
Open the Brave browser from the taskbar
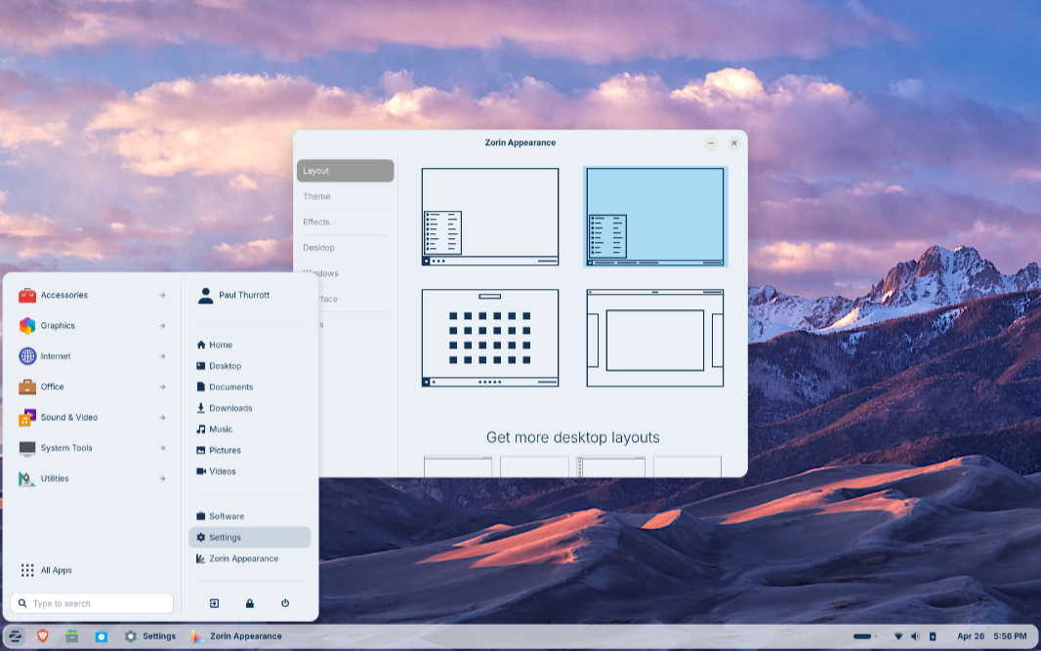tap(43, 636)
